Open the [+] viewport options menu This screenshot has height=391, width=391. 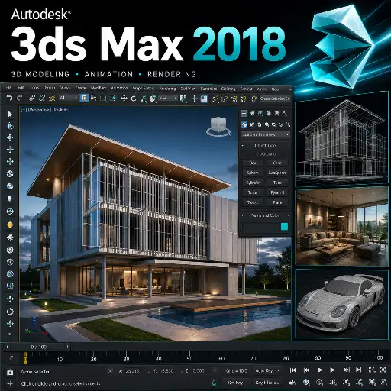pos(24,110)
